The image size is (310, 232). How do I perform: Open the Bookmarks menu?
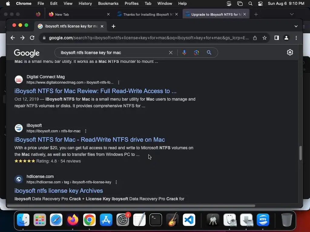[x=108, y=4]
